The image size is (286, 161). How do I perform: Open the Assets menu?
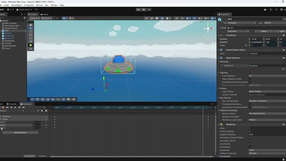tap(6, 5)
